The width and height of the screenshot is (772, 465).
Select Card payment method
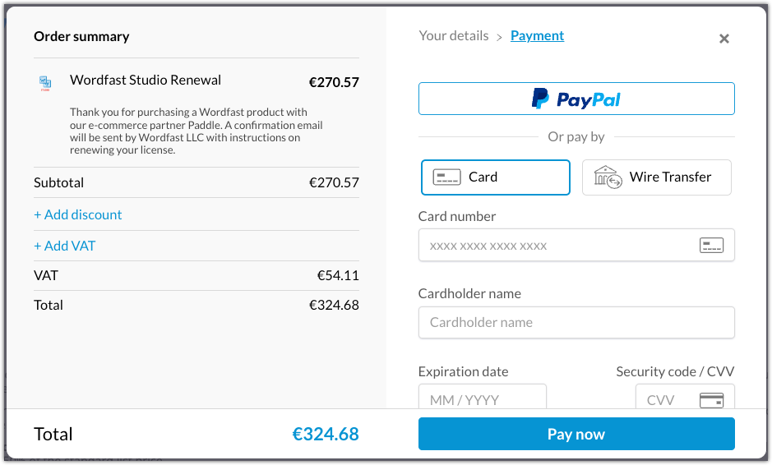pos(495,177)
